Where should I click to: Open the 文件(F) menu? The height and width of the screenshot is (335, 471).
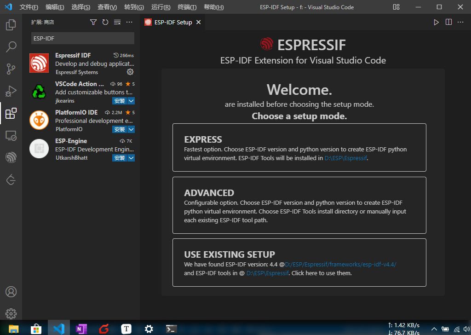coord(29,7)
